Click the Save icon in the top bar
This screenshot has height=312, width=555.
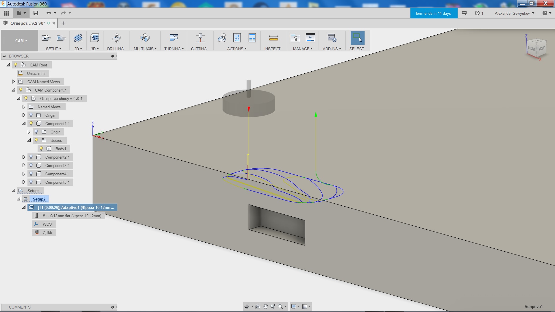pyautogui.click(x=36, y=13)
